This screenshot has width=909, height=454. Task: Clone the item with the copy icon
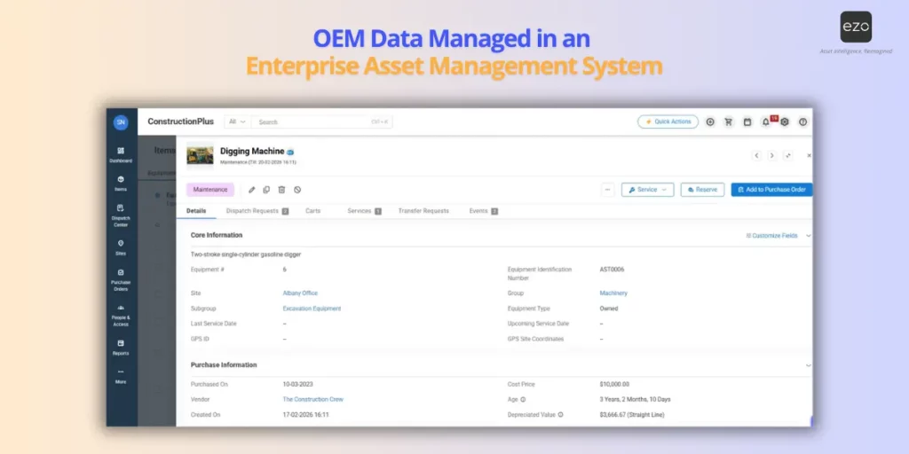266,190
